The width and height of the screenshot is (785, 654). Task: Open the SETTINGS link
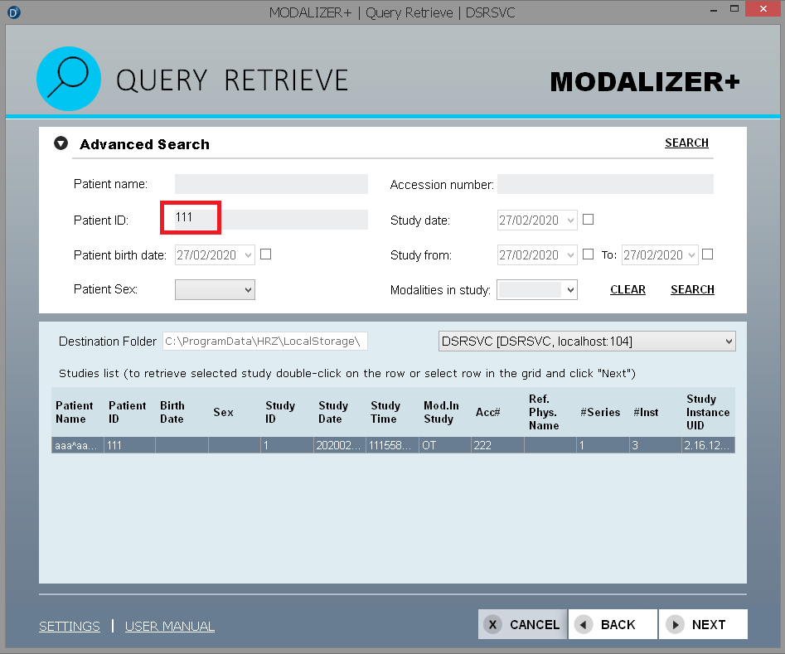70,626
